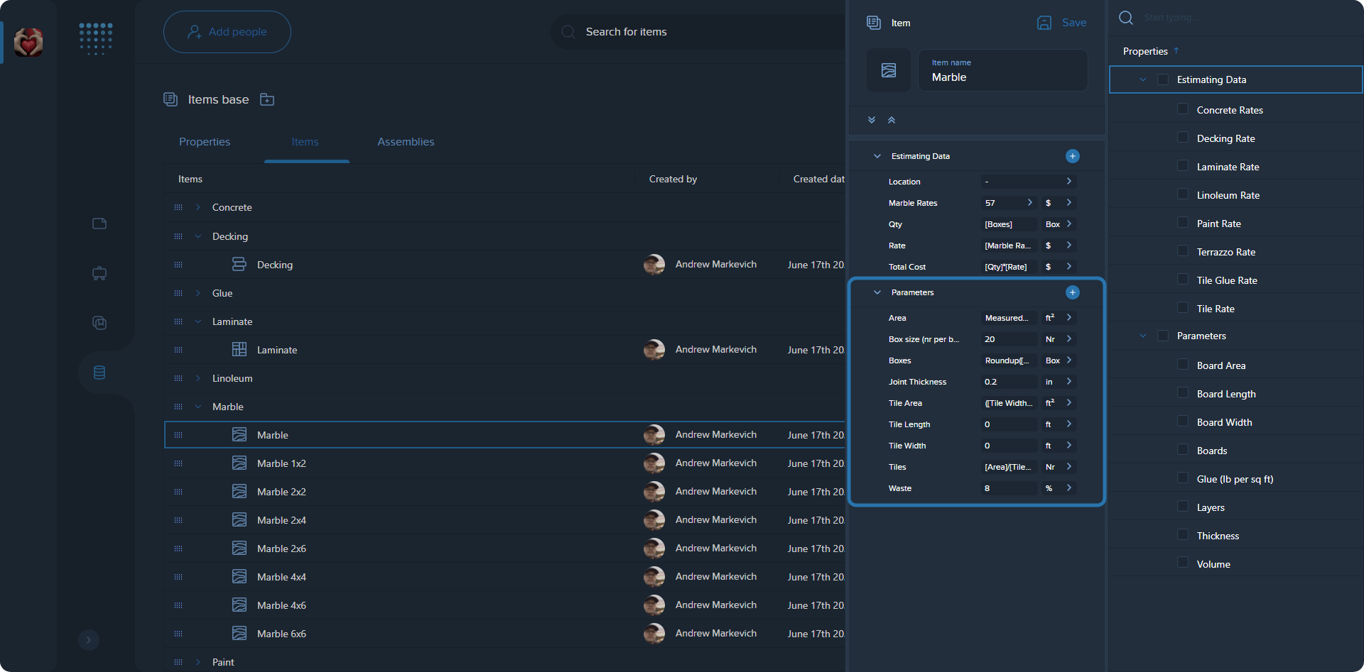Edit the Box size value 20
The width and height of the screenshot is (1364, 672).
click(x=1009, y=339)
